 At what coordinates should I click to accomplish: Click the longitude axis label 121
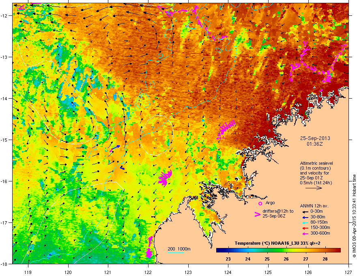click(x=108, y=272)
